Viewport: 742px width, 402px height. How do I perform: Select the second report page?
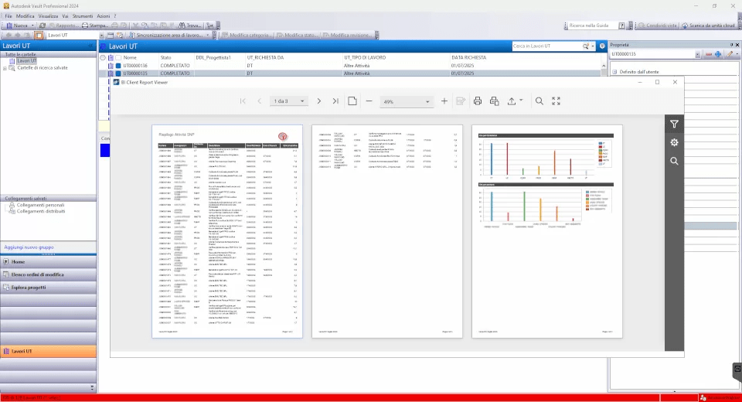[x=387, y=231]
